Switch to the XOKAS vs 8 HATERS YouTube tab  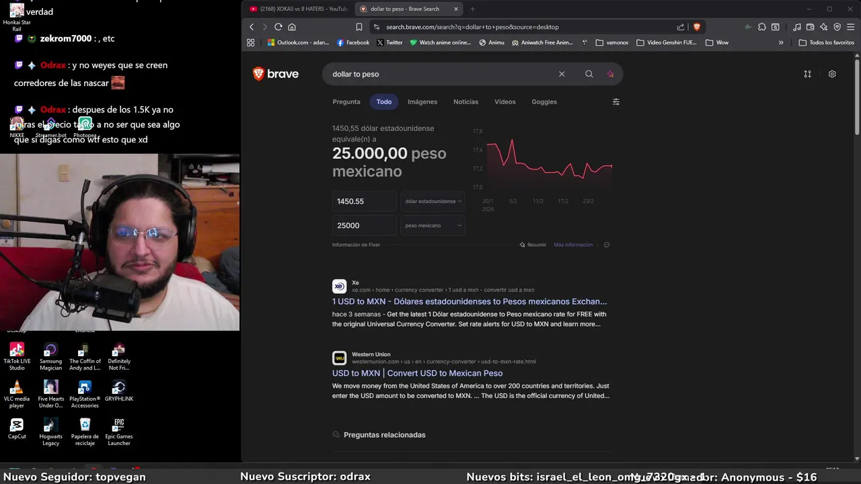pos(298,9)
